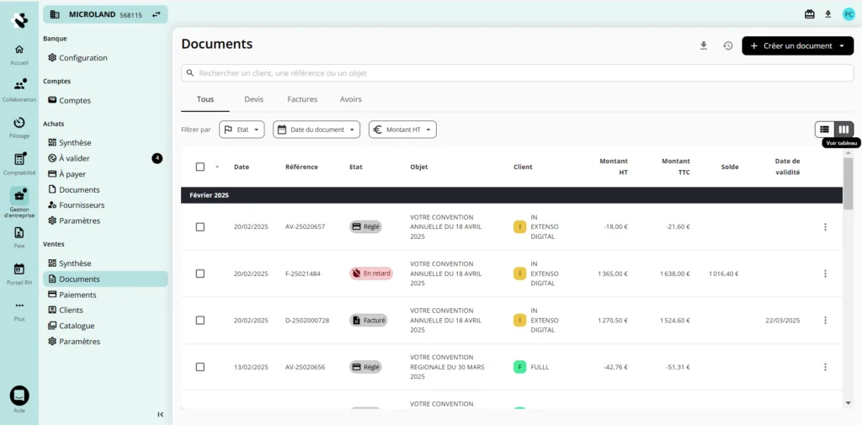The height and width of the screenshot is (425, 862).
Task: Open the Aide chat bubble icon
Action: point(19,396)
